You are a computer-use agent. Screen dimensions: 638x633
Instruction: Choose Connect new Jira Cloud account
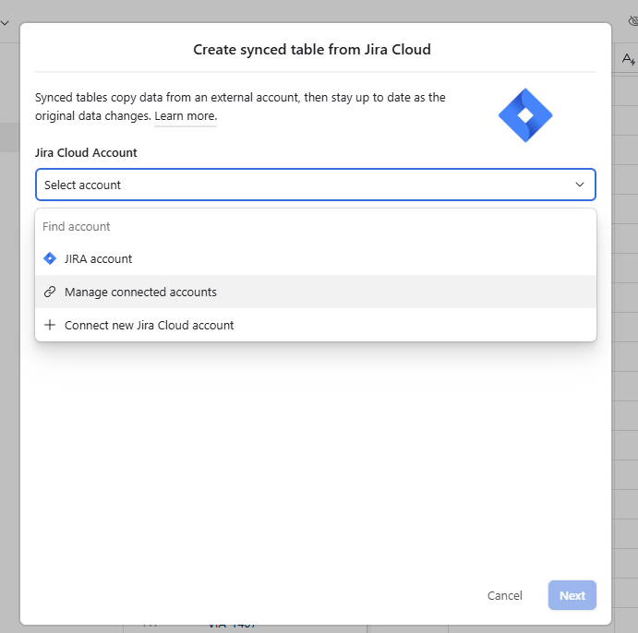point(316,325)
